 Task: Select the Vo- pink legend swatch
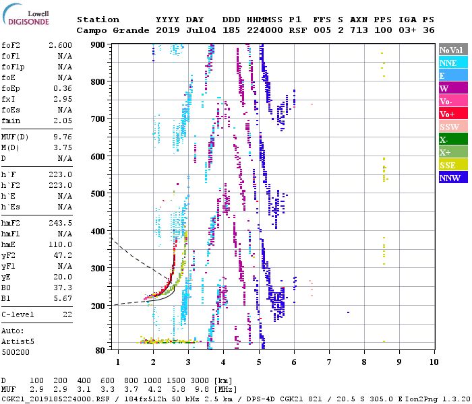(453, 101)
